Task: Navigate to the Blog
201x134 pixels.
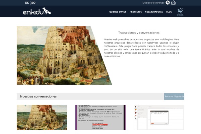Action: click(169, 12)
